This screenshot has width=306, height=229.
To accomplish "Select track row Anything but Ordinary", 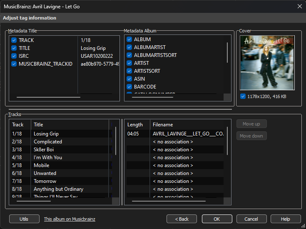I will pyautogui.click(x=62, y=189).
